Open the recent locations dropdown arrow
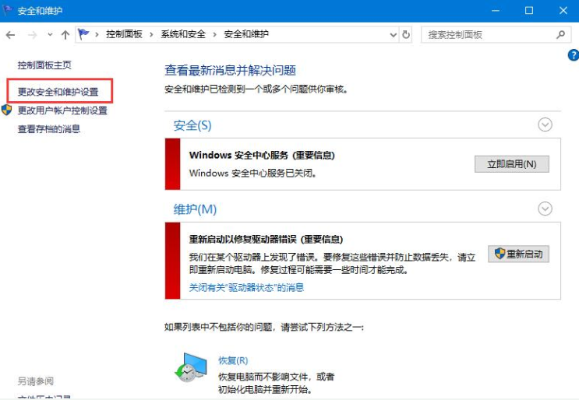The width and height of the screenshot is (579, 400). coord(50,35)
